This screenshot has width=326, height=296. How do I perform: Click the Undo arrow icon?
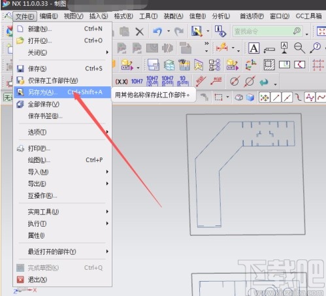pos(157,31)
